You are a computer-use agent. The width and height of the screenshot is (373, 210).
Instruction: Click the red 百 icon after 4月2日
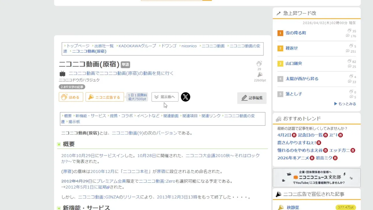click(x=294, y=135)
